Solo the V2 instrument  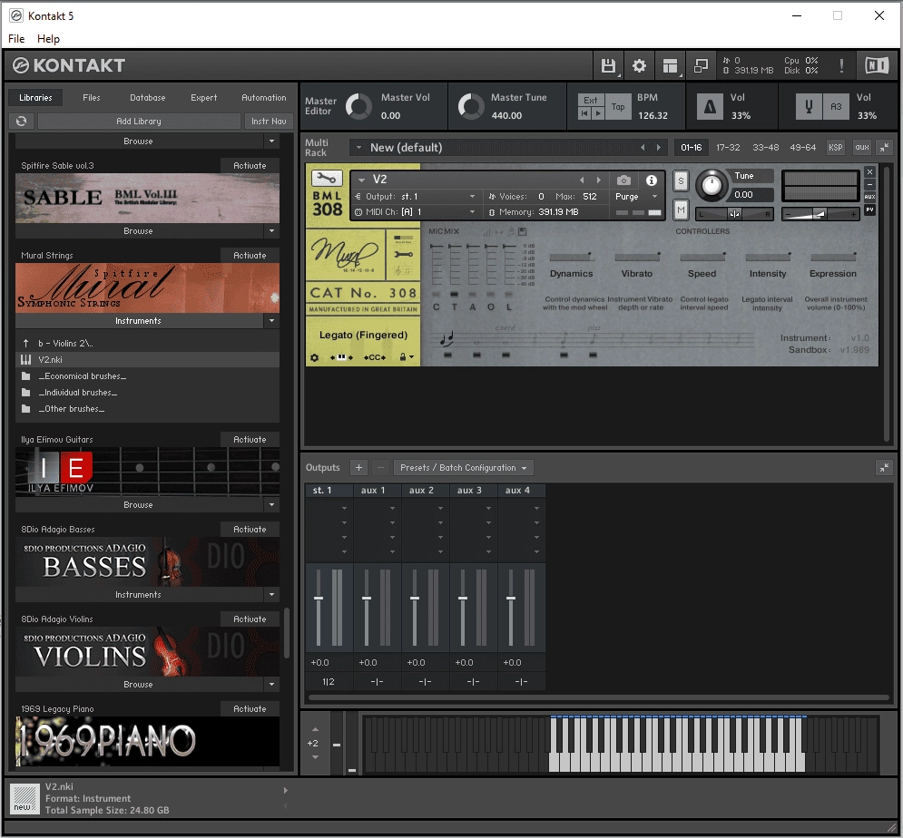pyautogui.click(x=681, y=180)
